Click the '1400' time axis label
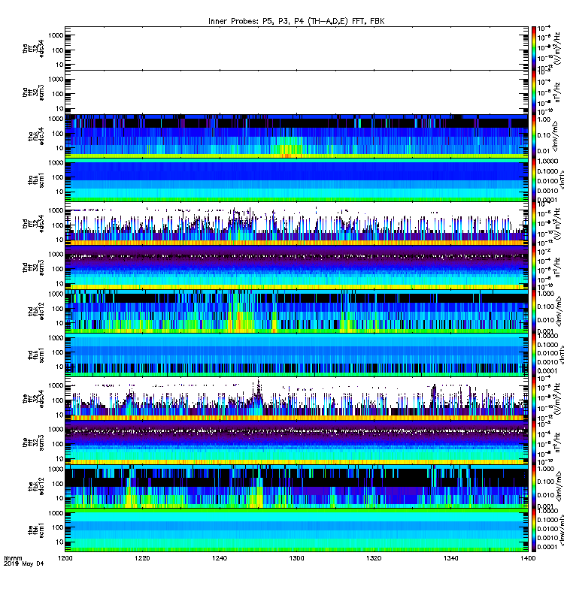Image resolution: width=564 pixels, height=601 pixels. pos(528,558)
